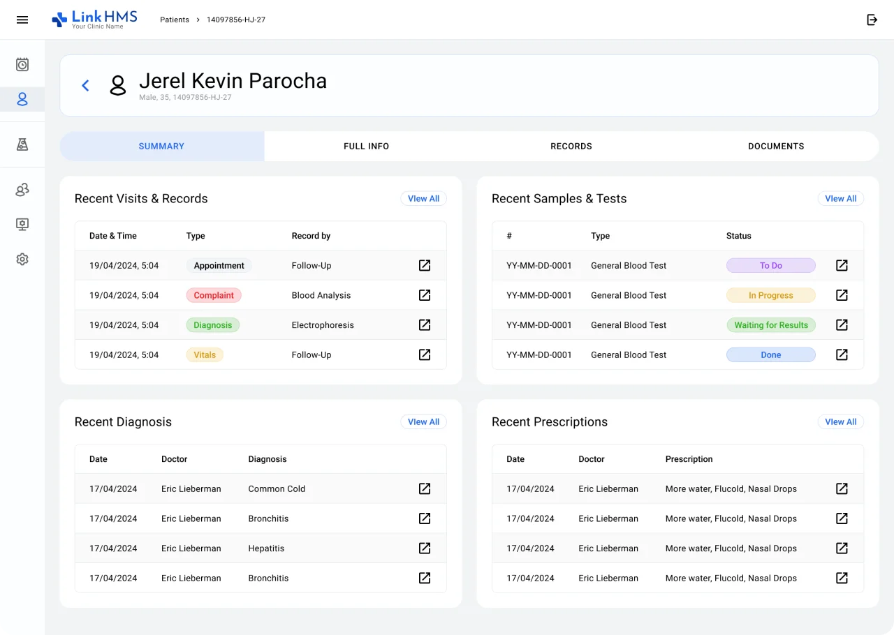
Task: Open the In Progress blood test entry
Action: coord(842,295)
